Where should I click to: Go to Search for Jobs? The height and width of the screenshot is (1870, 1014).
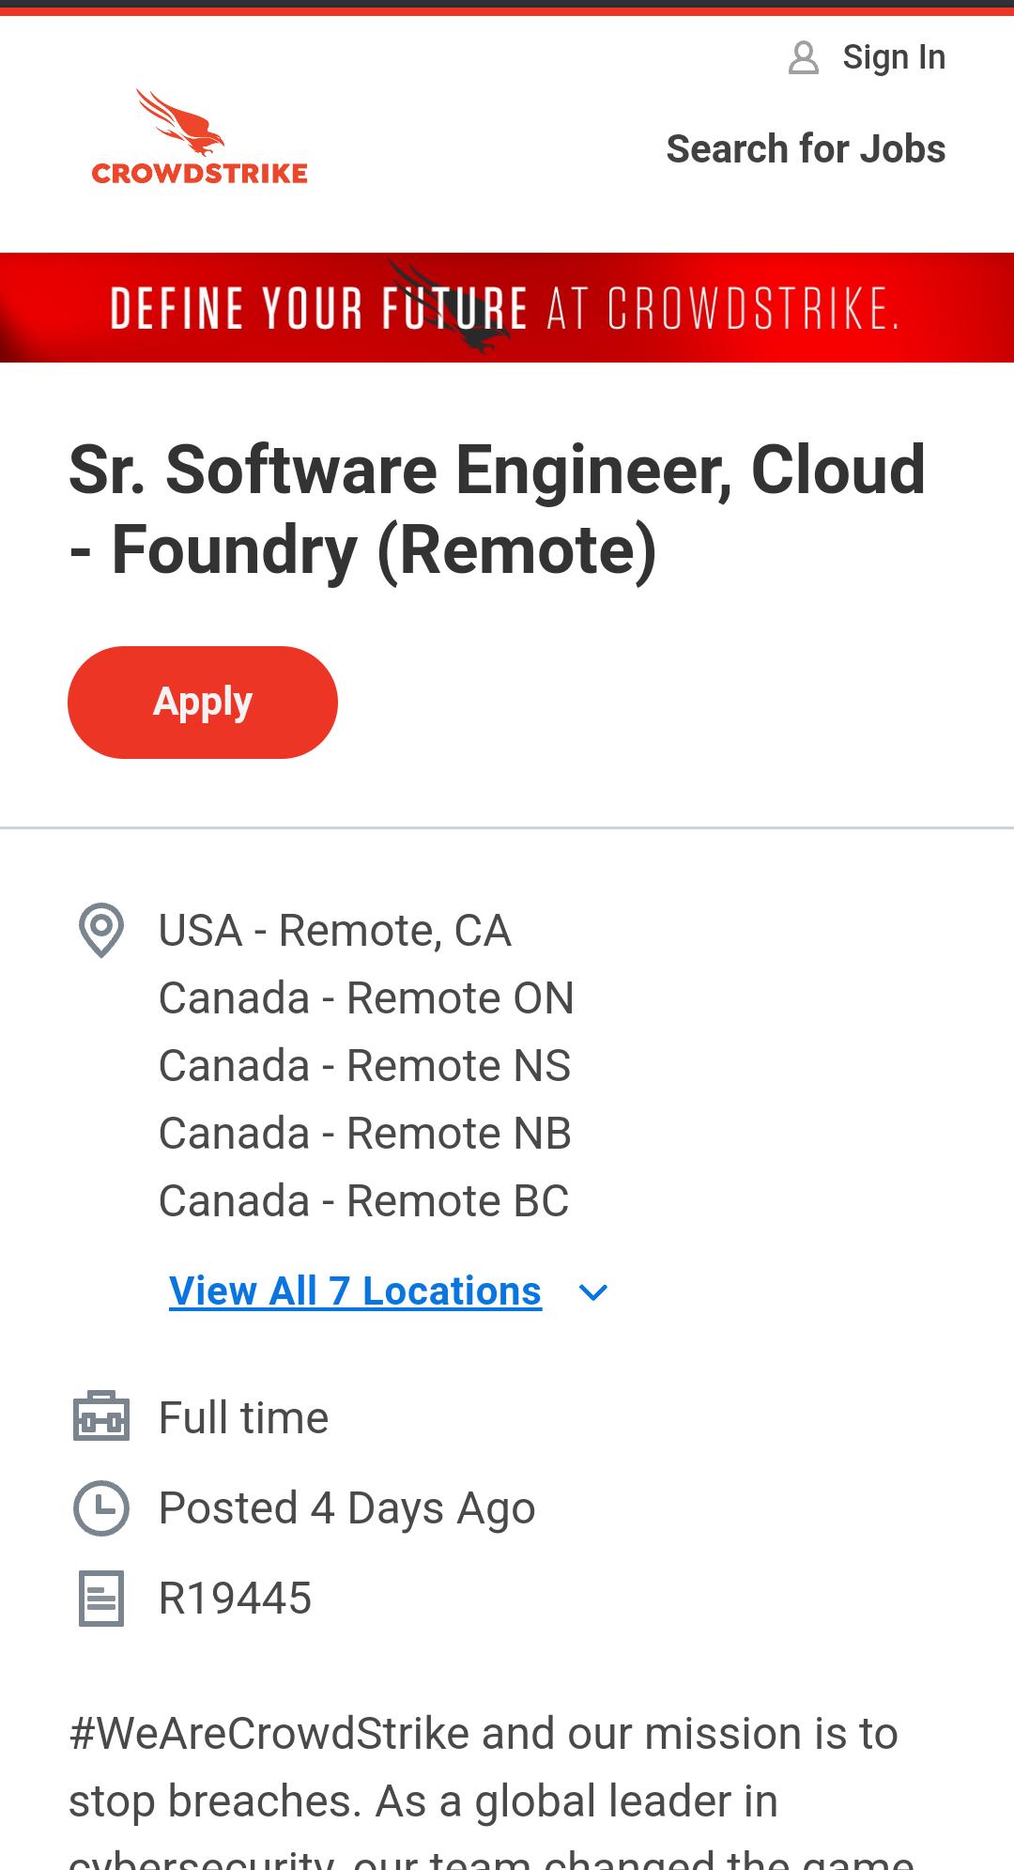[x=806, y=148]
